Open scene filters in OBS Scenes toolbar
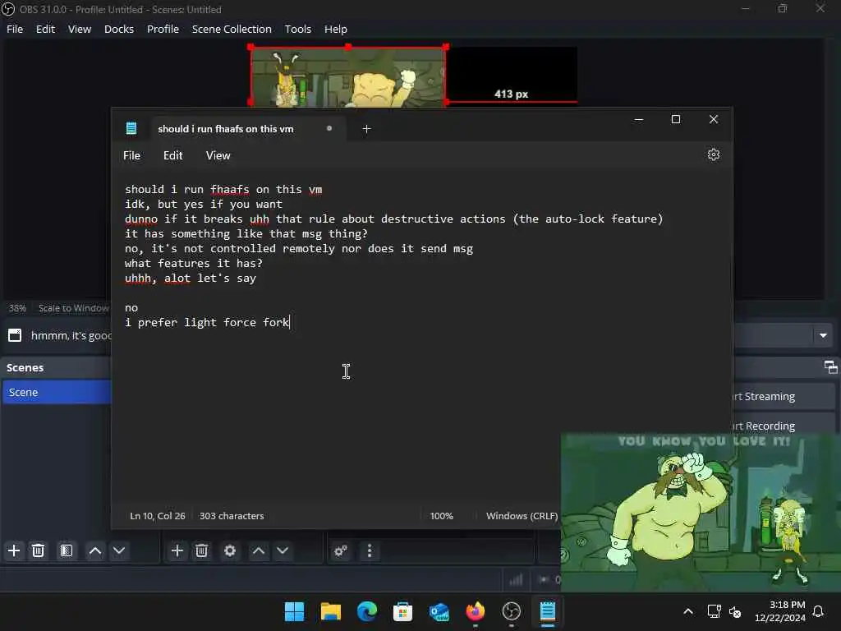This screenshot has height=631, width=841. [66, 550]
